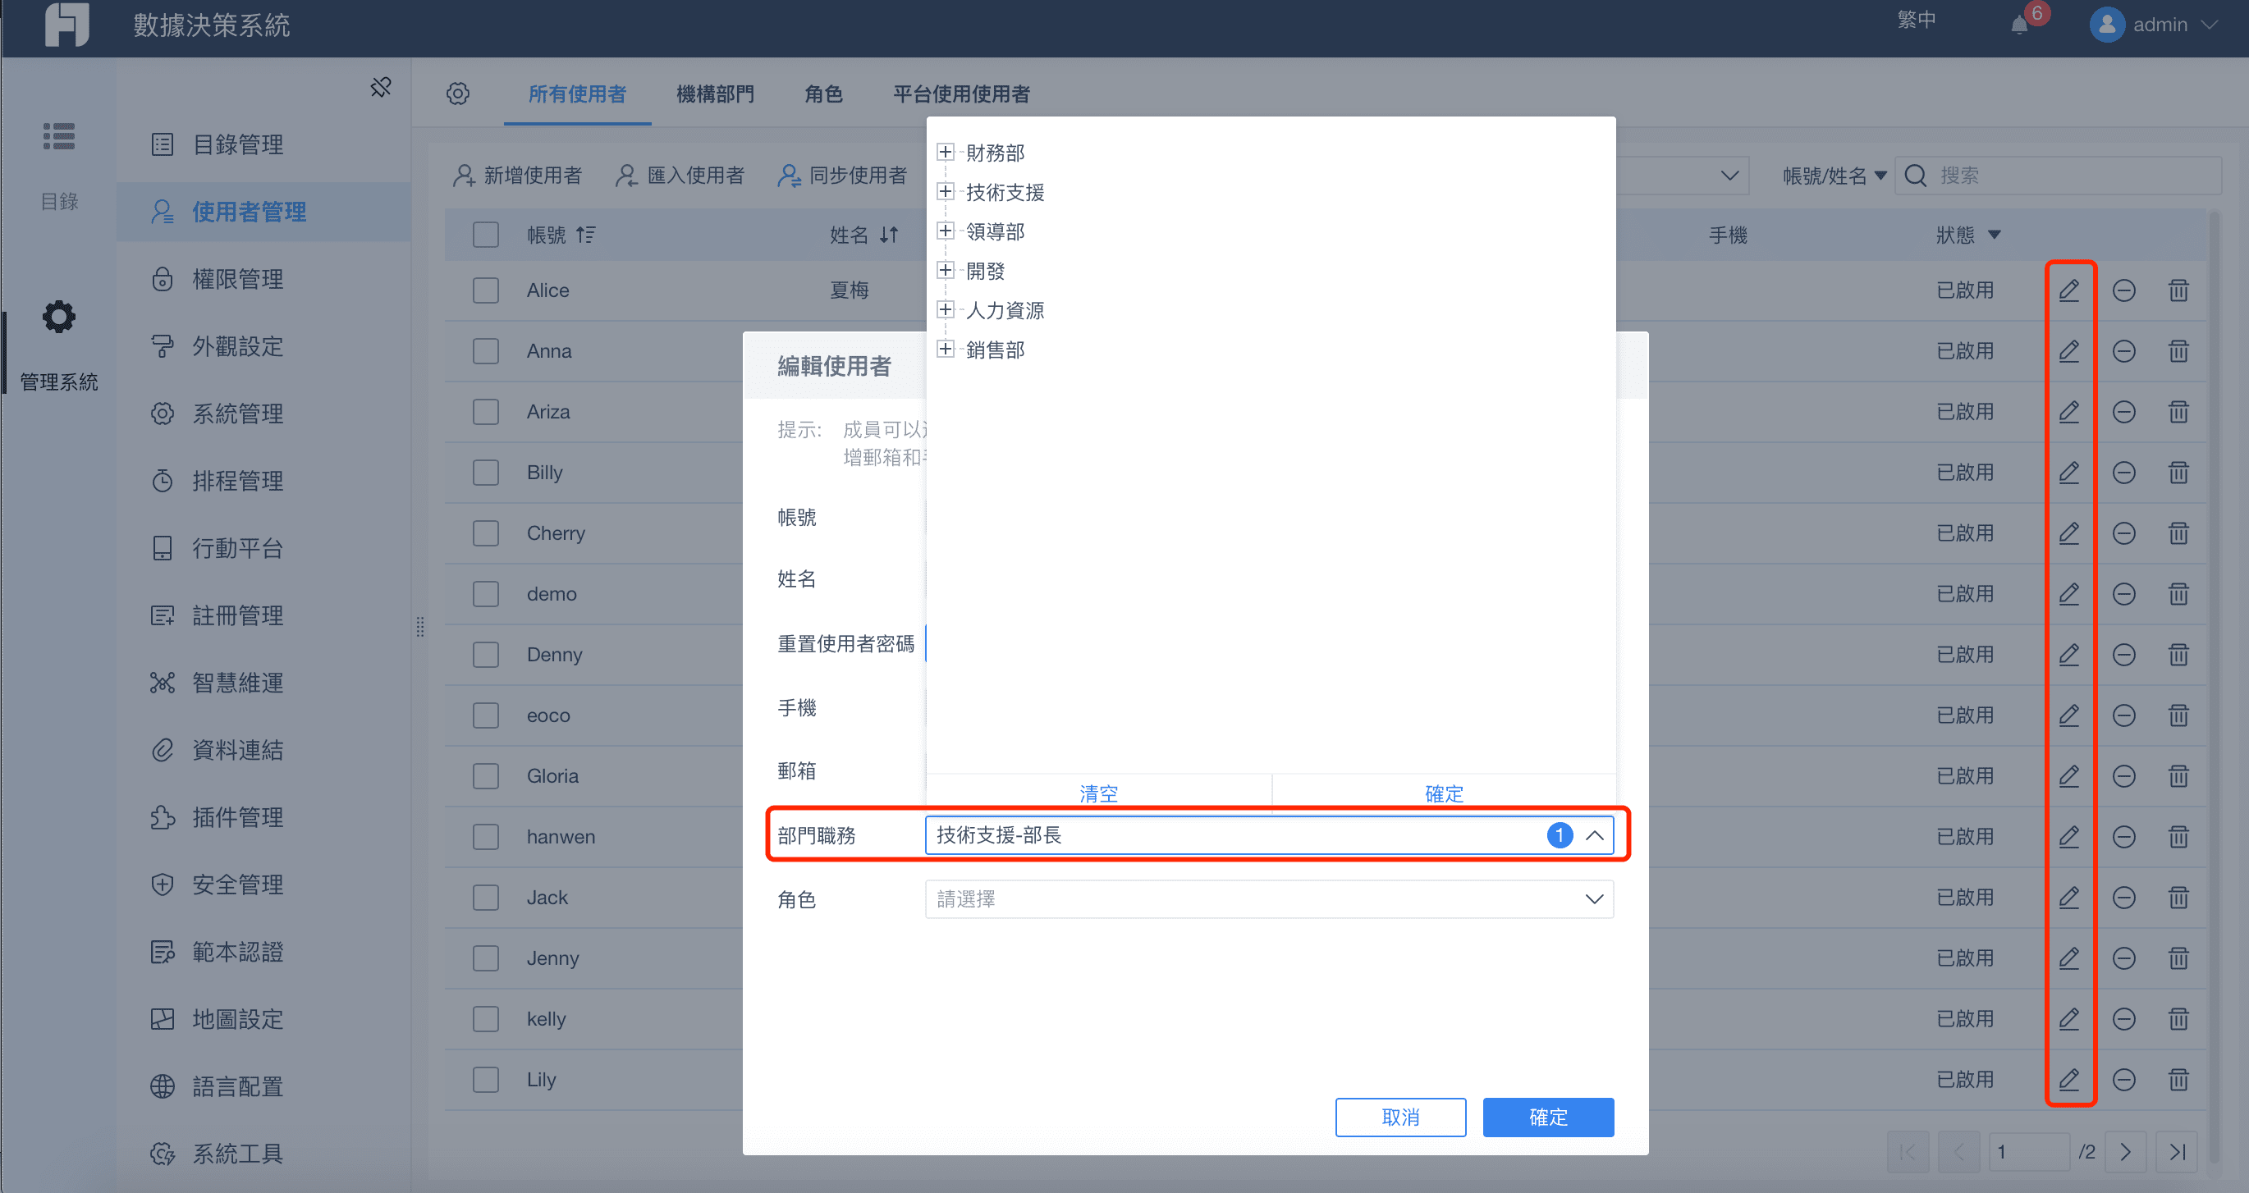This screenshot has height=1193, width=2249.
Task: Click 確定 in the department picker
Action: pos(1443,793)
